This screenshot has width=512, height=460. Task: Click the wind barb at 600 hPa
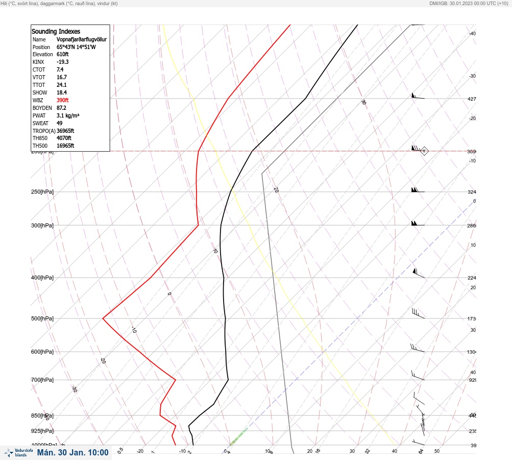pyautogui.click(x=417, y=348)
